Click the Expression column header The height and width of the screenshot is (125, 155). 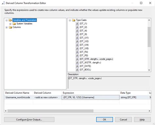point(91,93)
